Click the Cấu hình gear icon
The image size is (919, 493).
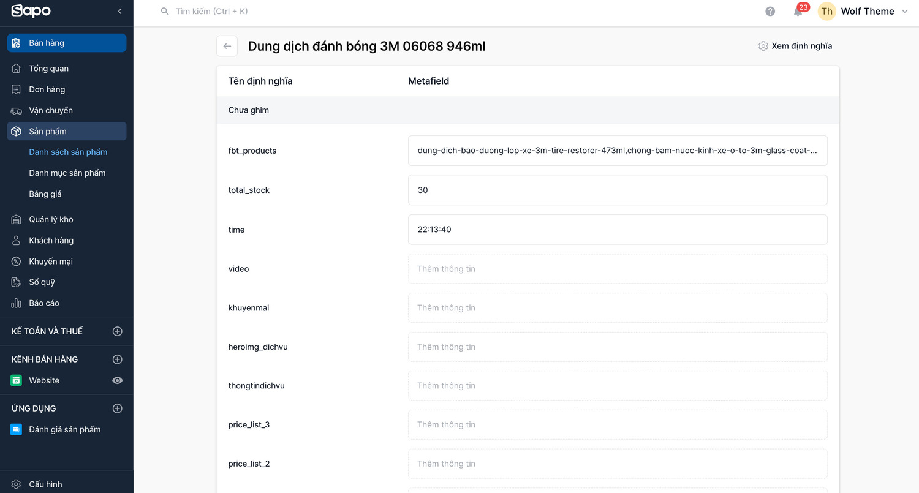click(17, 484)
